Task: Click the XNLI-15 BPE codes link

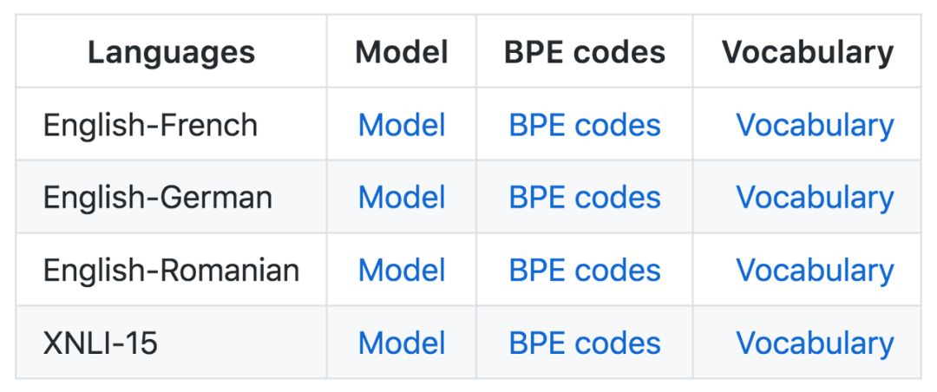Action: [x=585, y=343]
